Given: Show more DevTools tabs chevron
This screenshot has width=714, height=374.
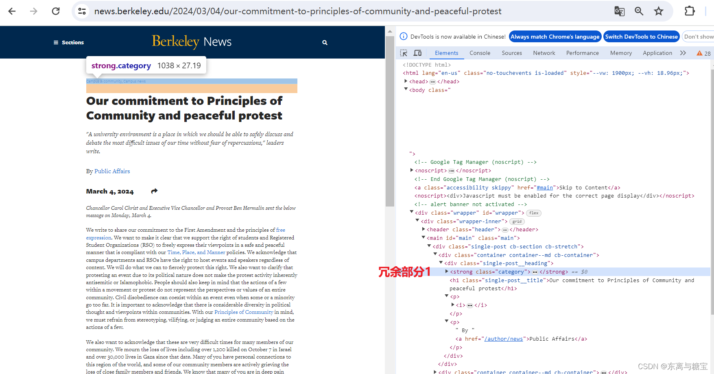Looking at the screenshot, I should [x=683, y=53].
